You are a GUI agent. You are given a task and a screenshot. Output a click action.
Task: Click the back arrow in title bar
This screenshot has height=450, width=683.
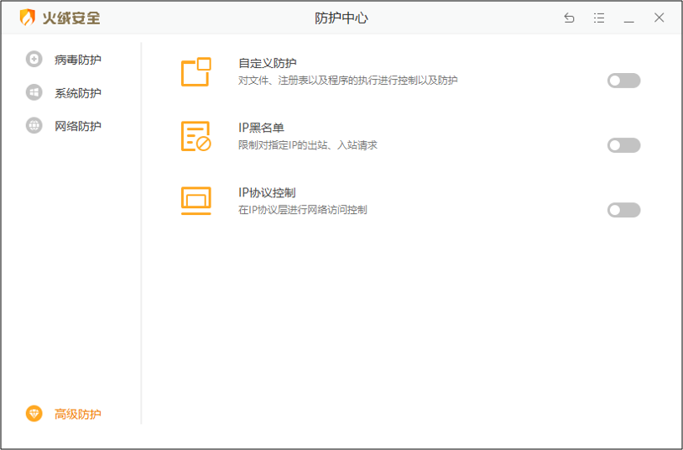pos(569,18)
